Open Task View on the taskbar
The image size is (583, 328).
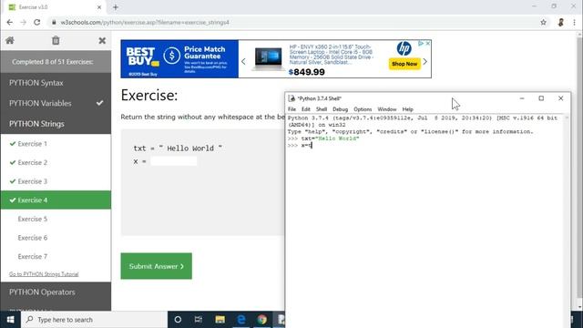coord(199,320)
